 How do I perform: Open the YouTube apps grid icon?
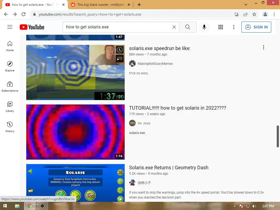[221, 27]
